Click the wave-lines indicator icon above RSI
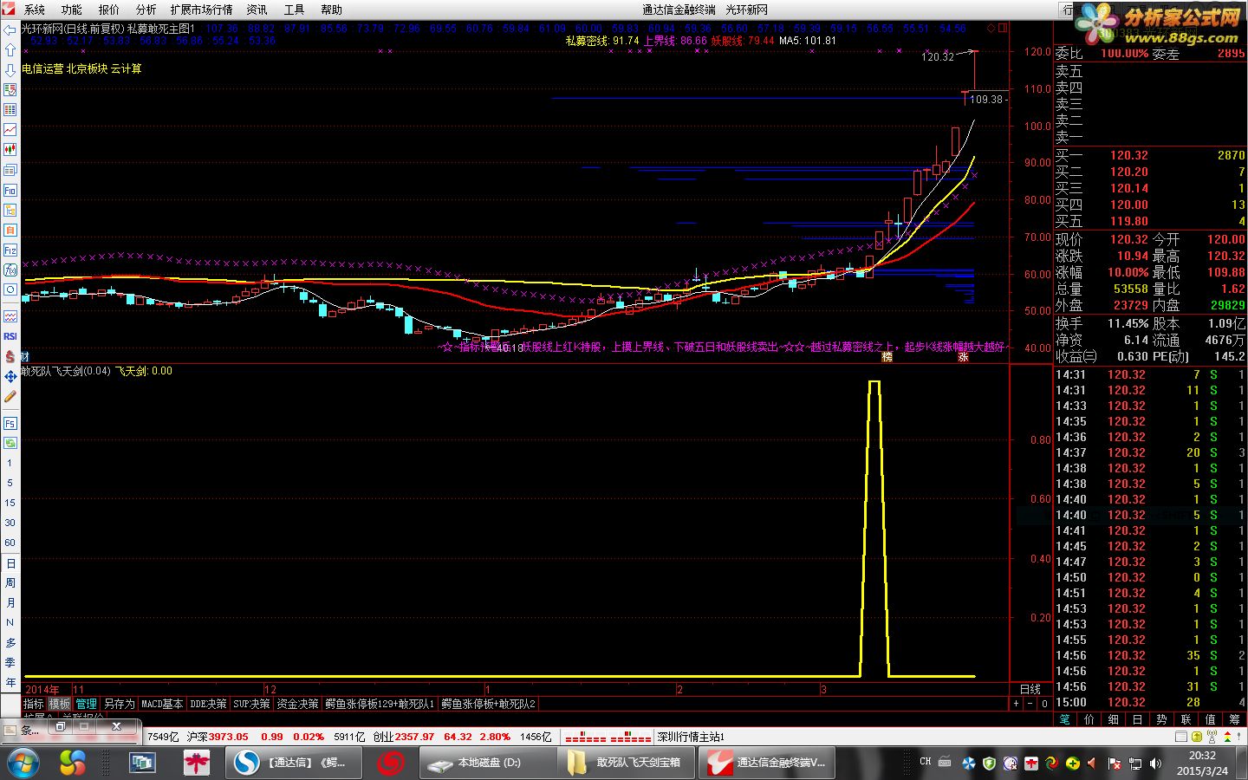This screenshot has height=780, width=1248. click(x=10, y=316)
